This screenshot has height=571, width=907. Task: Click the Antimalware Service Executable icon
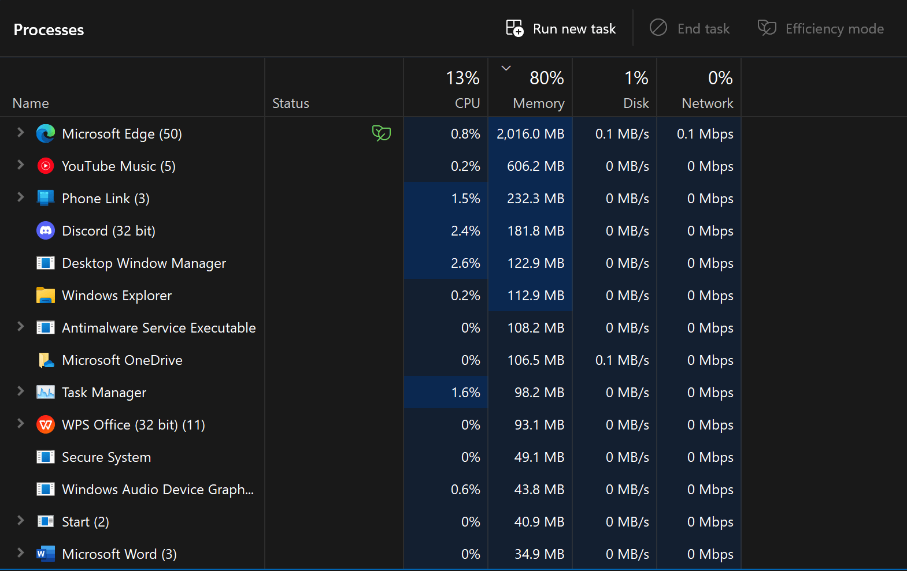(46, 328)
